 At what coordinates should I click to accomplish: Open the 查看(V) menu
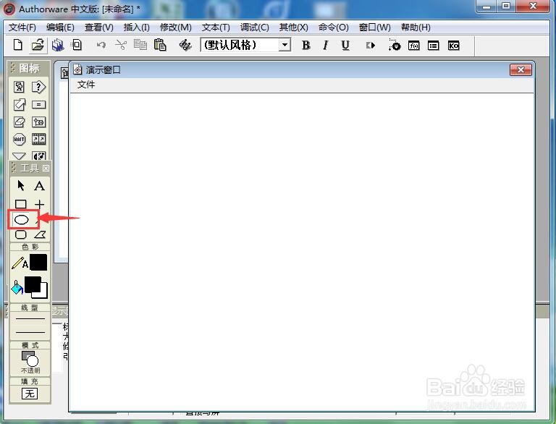click(99, 27)
